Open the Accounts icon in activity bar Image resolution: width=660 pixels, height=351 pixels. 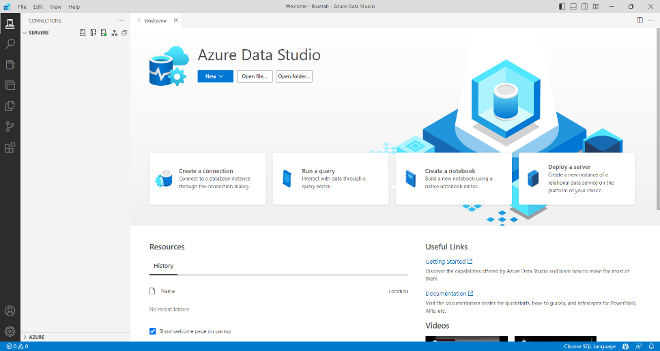[10, 311]
